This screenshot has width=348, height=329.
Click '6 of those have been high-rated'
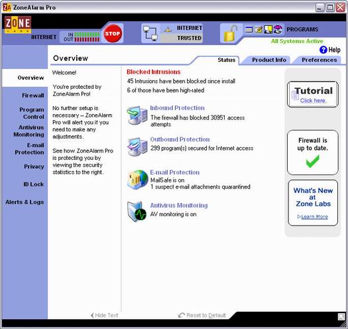(x=166, y=90)
